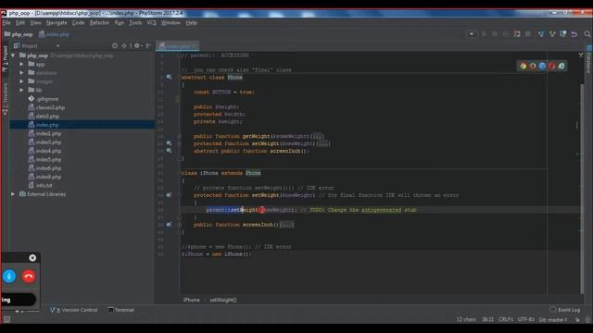The height and width of the screenshot is (333, 593).
Task: Expand the External Libraries node
Action: [13, 194]
